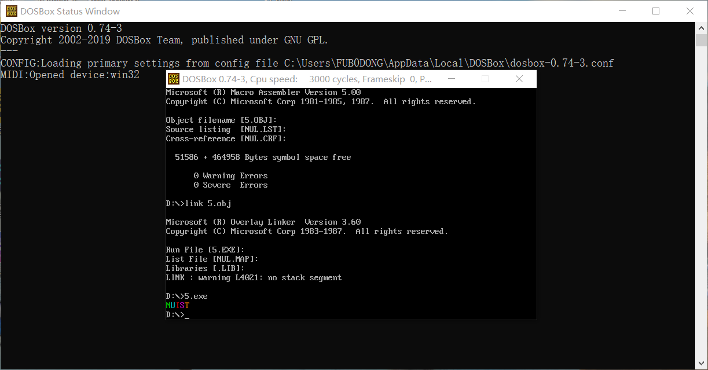The width and height of the screenshot is (708, 370).
Task: Click the 'D:\>5.exe' command line
Action: pyautogui.click(x=187, y=296)
